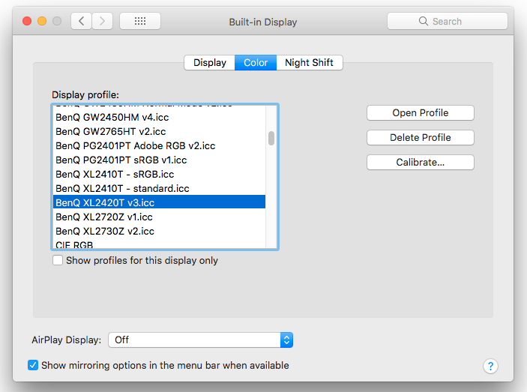The height and width of the screenshot is (392, 527).
Task: Open help with the question mark button
Action: [490, 366]
